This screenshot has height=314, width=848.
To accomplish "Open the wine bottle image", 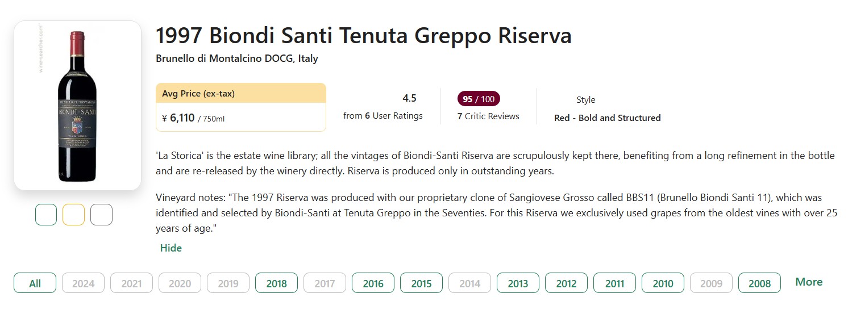I will 77,106.
